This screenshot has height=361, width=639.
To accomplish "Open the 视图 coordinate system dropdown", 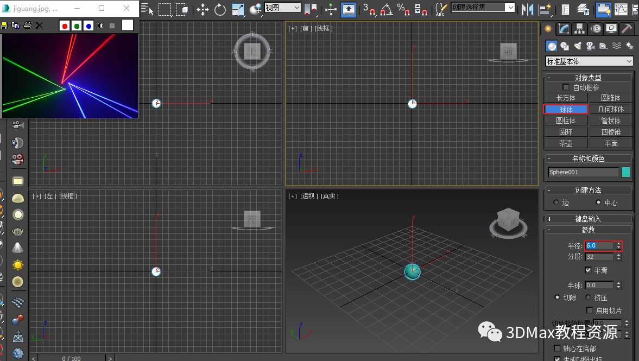I will [282, 8].
